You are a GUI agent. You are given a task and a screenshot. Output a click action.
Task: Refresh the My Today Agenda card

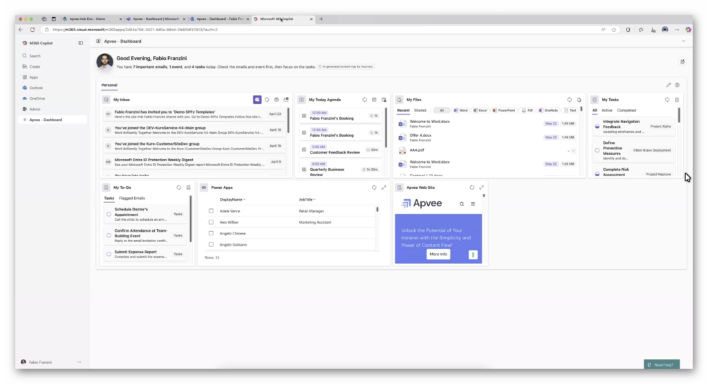364,100
